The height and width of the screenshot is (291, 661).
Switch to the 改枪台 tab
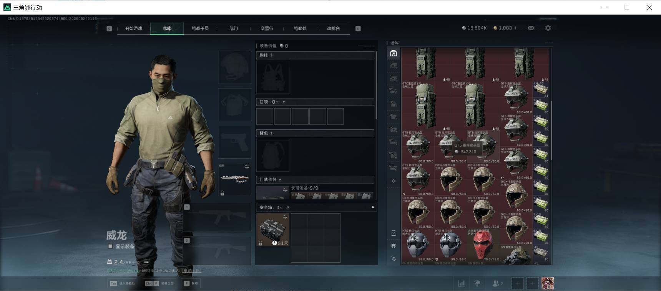pos(333,28)
